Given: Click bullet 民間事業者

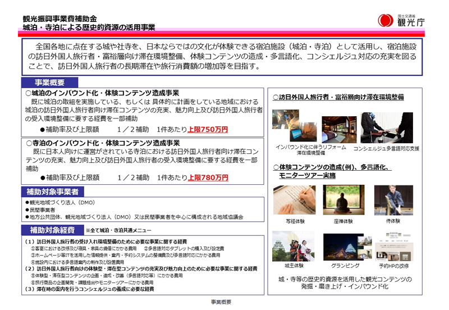Looking at the screenshot, I should click(40, 209).
